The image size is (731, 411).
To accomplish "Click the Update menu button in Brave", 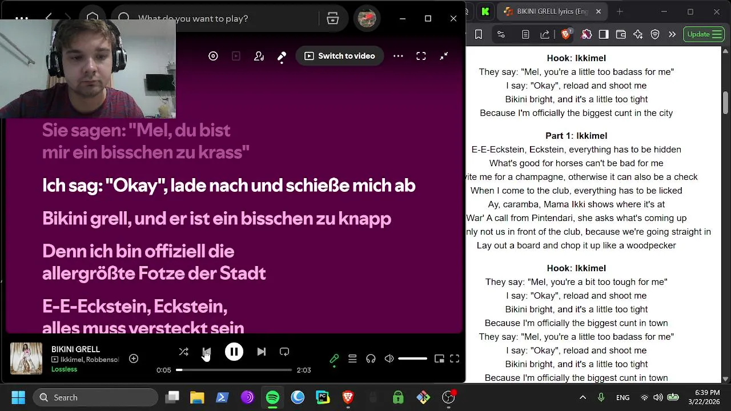I will (x=704, y=34).
